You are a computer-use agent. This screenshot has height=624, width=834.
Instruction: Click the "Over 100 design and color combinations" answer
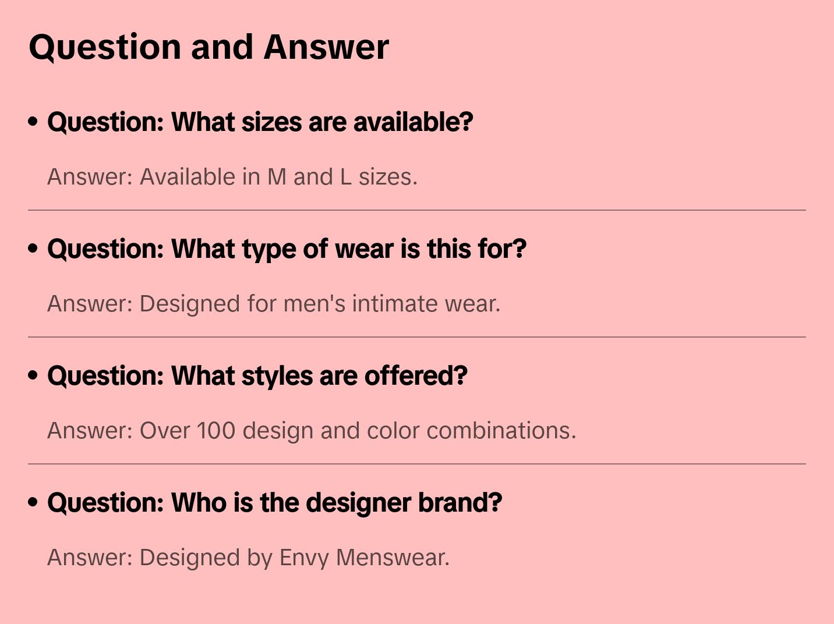coord(311,431)
